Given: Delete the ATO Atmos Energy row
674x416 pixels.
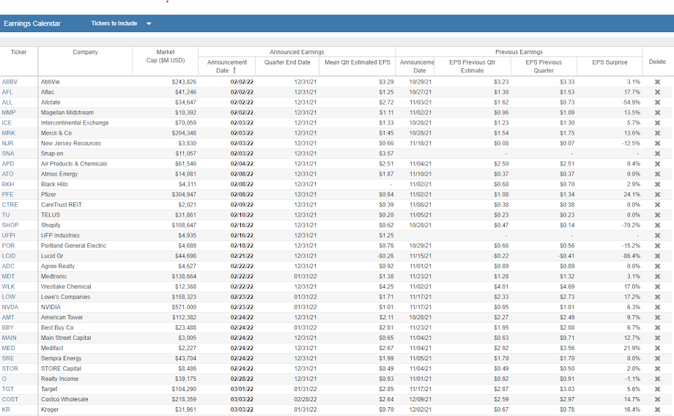Looking at the screenshot, I should 657,174.
